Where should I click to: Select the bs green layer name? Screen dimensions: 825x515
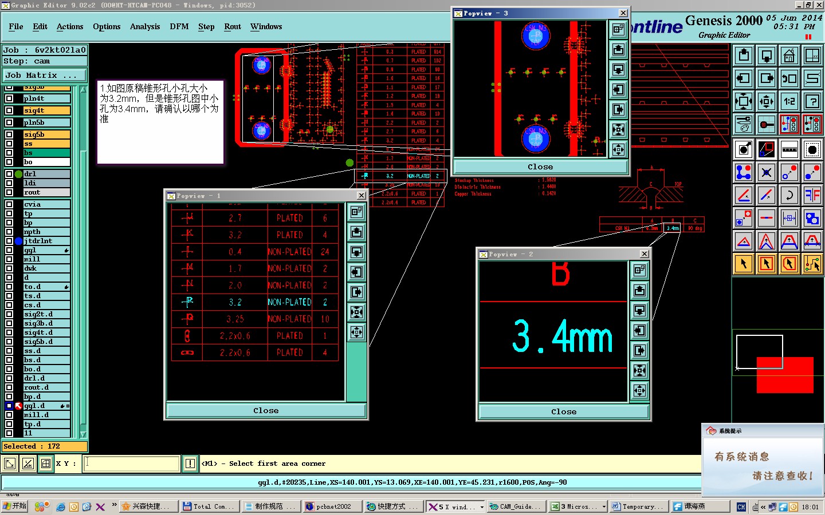pyautogui.click(x=46, y=153)
